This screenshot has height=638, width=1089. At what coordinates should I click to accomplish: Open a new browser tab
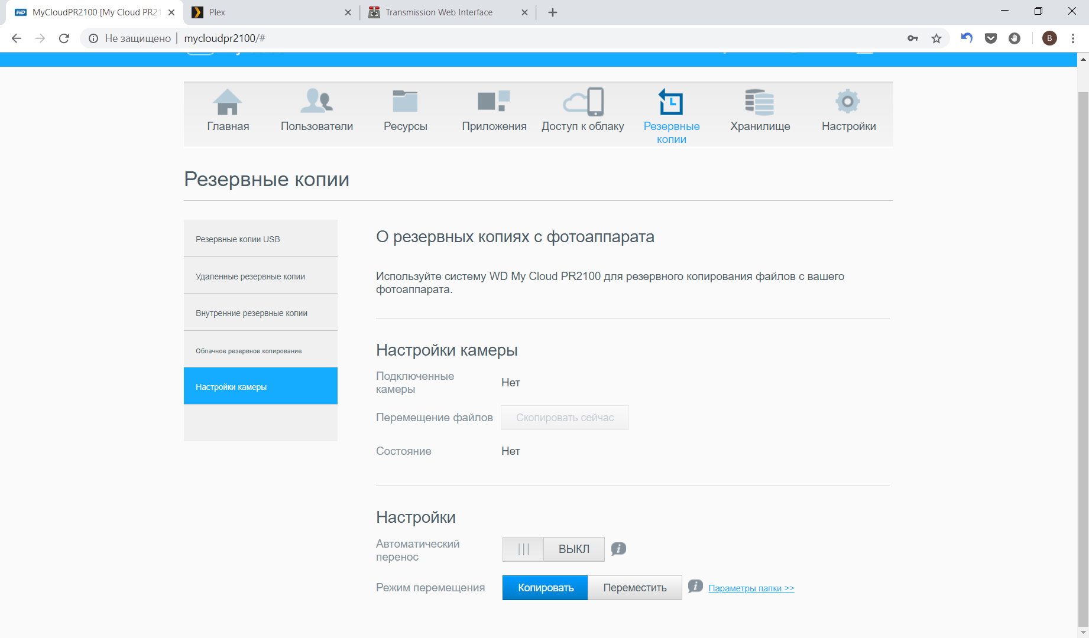click(553, 12)
